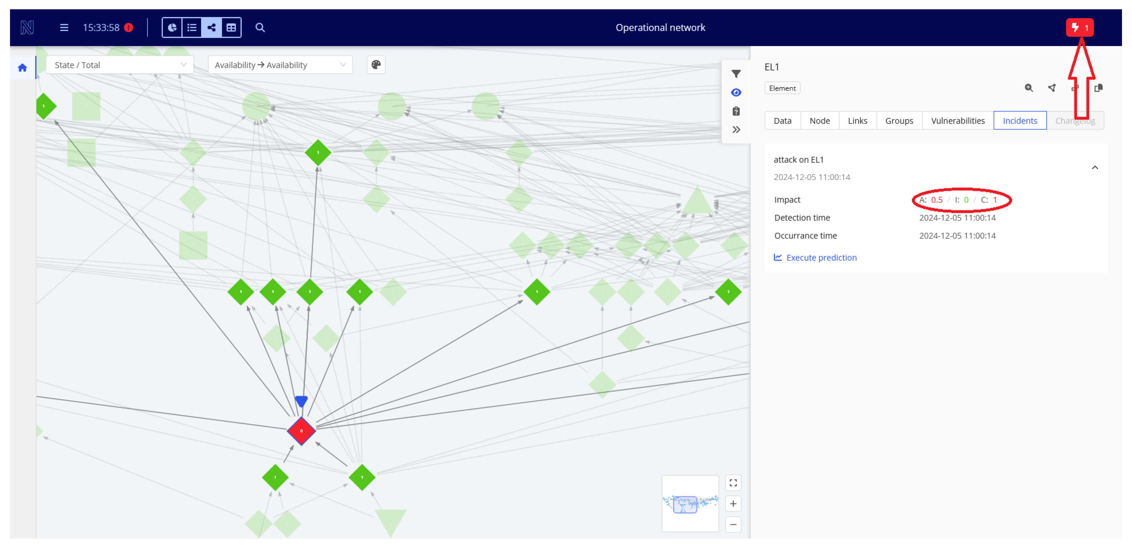Zoom in with the plus button
The height and width of the screenshot is (549, 1132).
[x=733, y=504]
